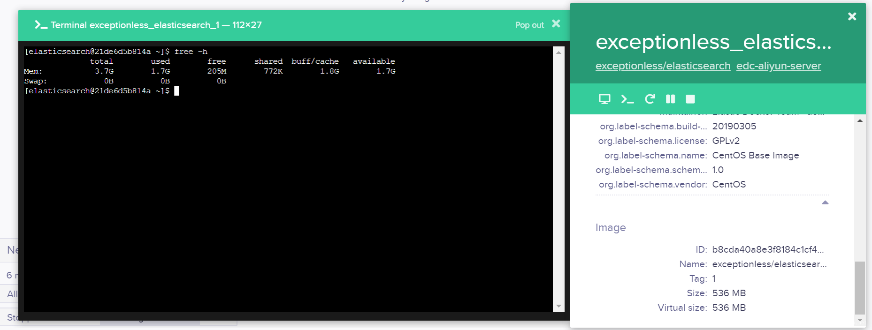Click the details panel scrollbar thumb
872x330 pixels.
(860, 287)
